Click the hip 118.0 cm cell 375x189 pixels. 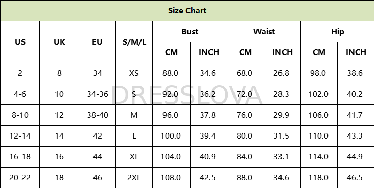319,178
